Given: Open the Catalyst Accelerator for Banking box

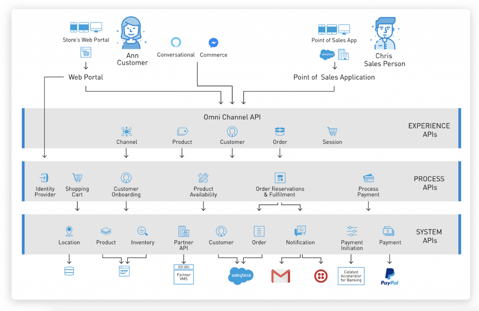Looking at the screenshot, I should (x=351, y=276).
